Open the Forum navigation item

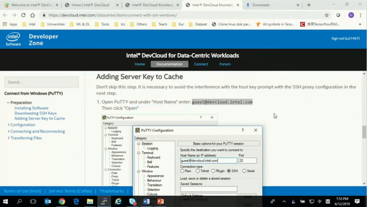225,64
